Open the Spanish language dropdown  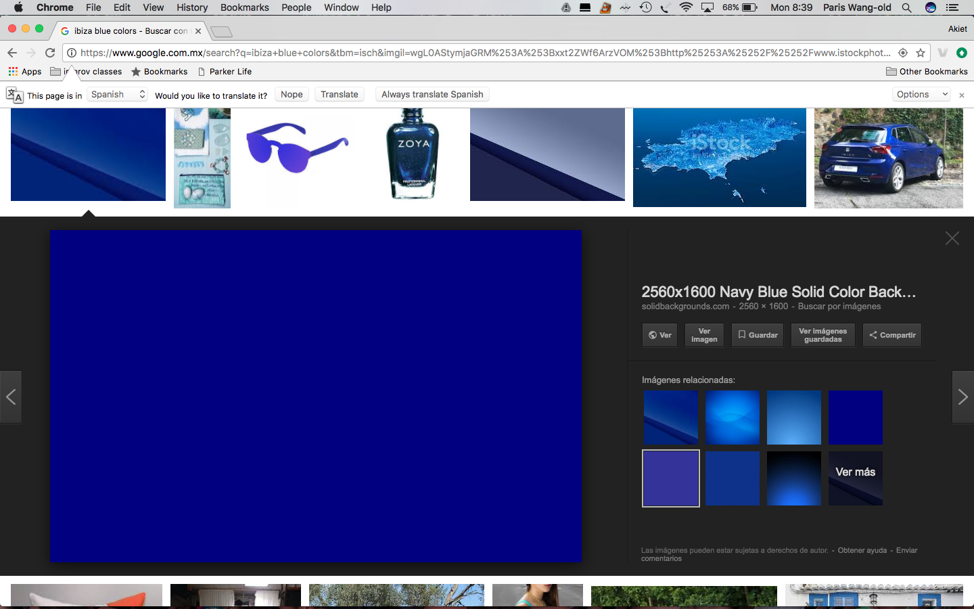pos(118,95)
